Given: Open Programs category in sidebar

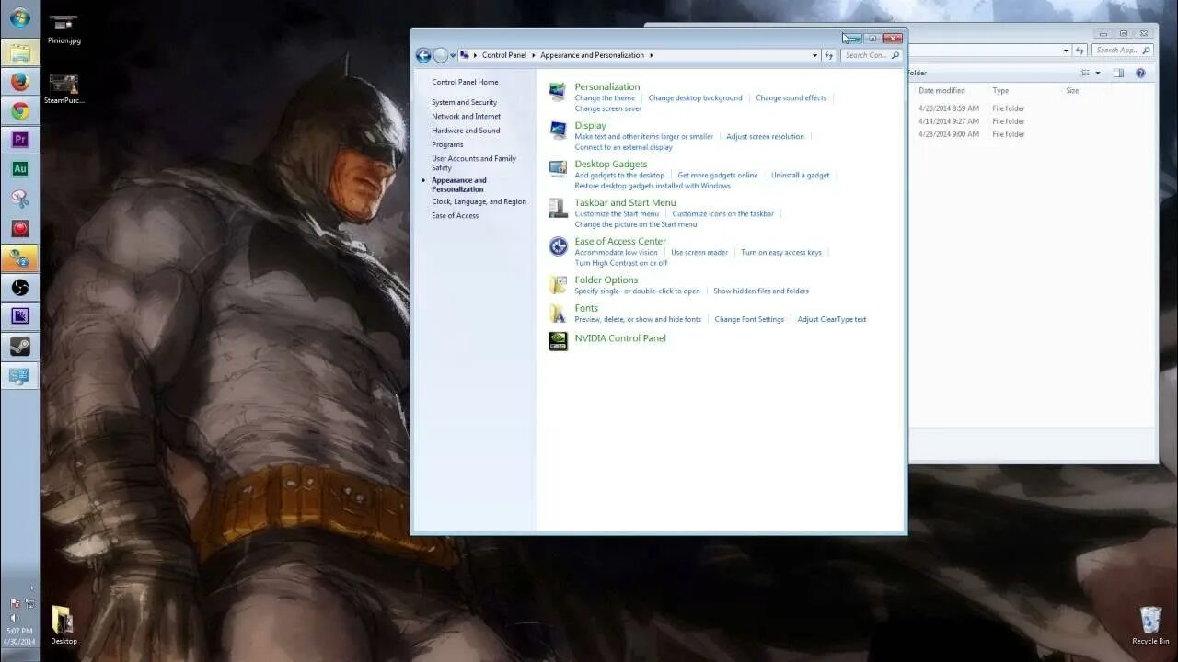Looking at the screenshot, I should click(447, 144).
